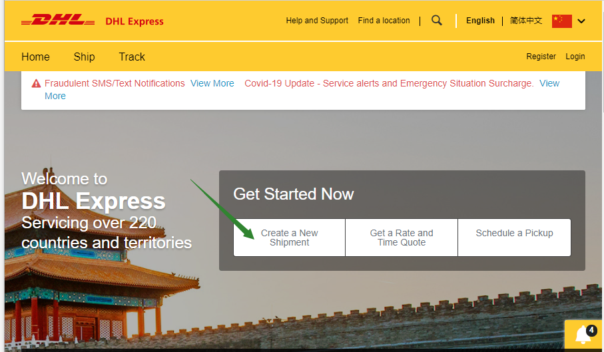Open the Register link
The width and height of the screenshot is (604, 352).
coord(541,57)
